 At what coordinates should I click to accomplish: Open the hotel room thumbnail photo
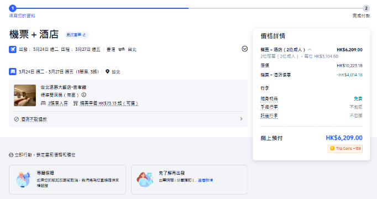pos(25,95)
